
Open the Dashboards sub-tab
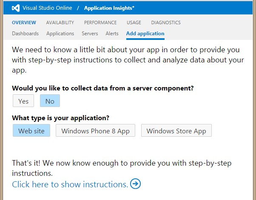[25, 34]
